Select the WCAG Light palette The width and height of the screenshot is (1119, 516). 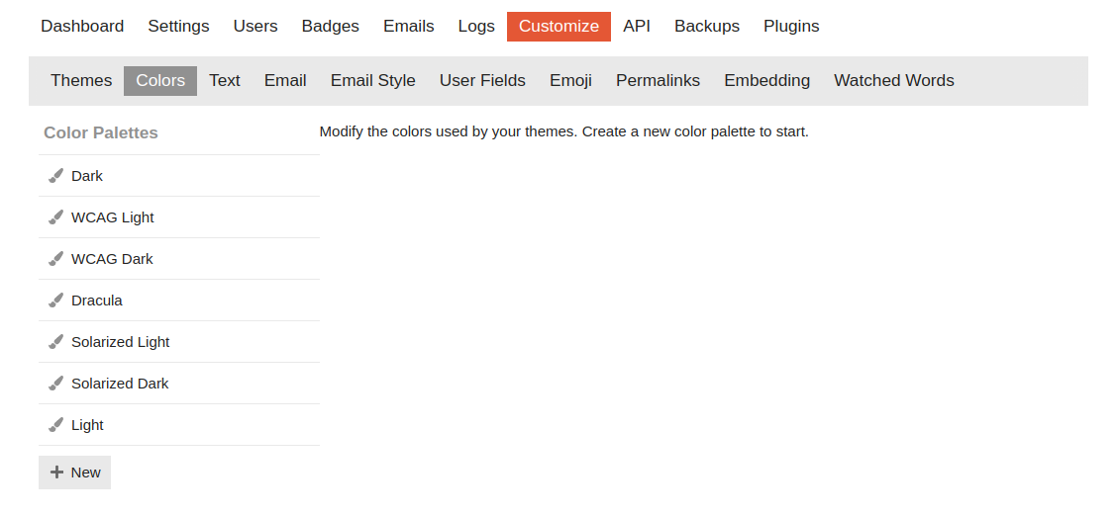(x=113, y=217)
